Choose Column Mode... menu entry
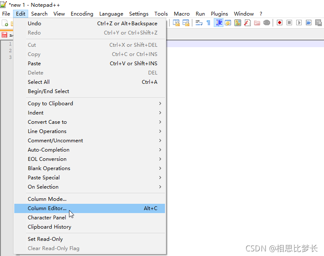324x256 pixels. pos(90,199)
